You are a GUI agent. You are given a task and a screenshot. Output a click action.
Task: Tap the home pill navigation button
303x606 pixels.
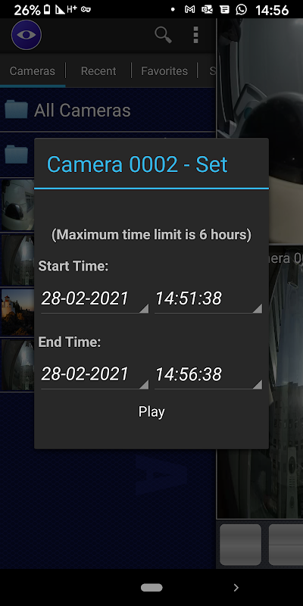coord(151,588)
